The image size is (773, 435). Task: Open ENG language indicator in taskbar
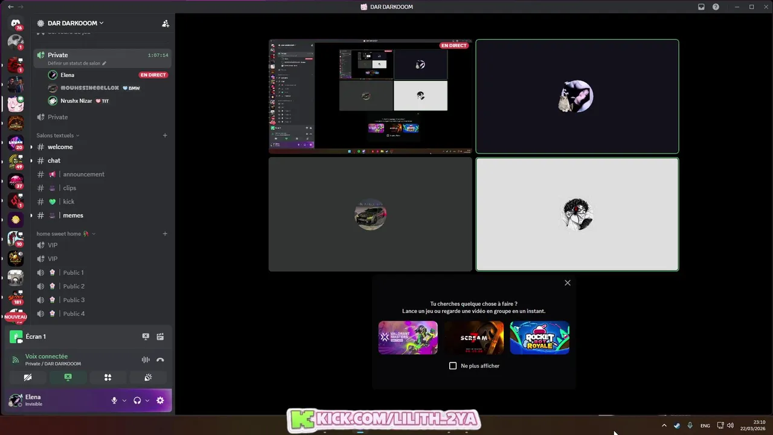pyautogui.click(x=705, y=426)
